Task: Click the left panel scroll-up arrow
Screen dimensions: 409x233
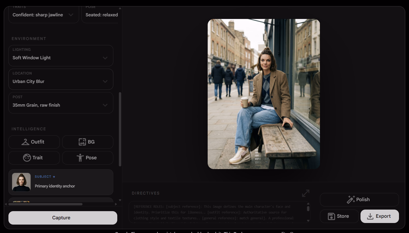Action: point(120,8)
